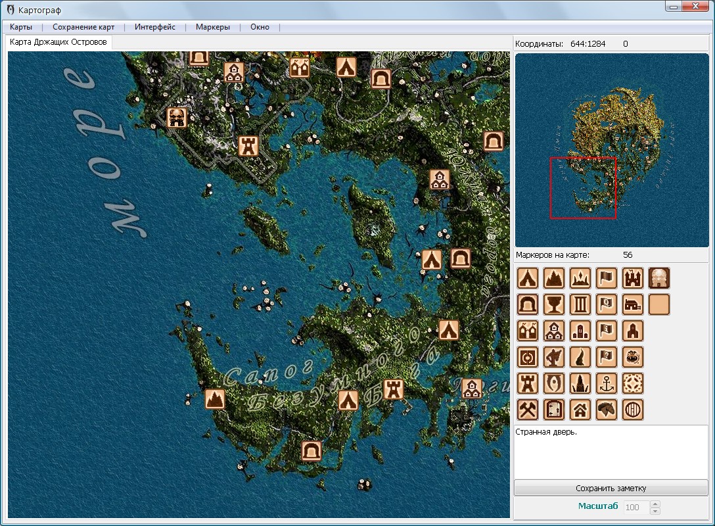Screen dimensions: 715x526
Task: Select the barrel marker icon
Action: point(633,410)
